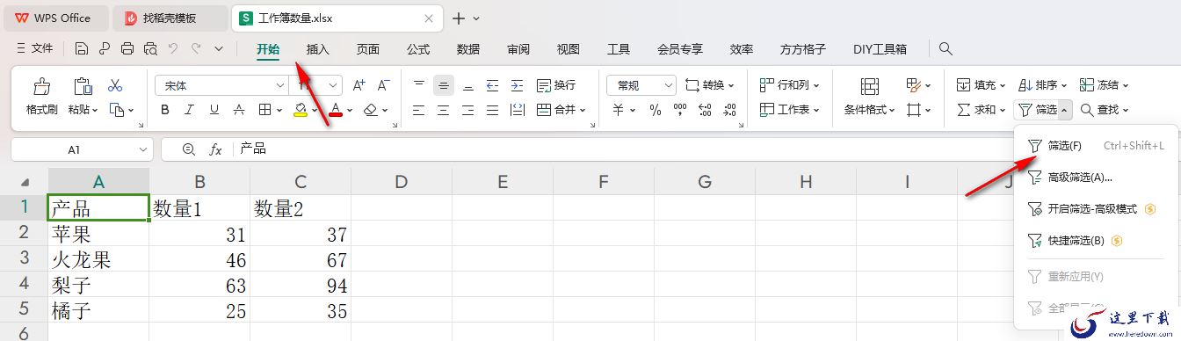Image resolution: width=1181 pixels, height=341 pixels.
Task: Open the font name 宋体 dropdown
Action: (x=280, y=85)
